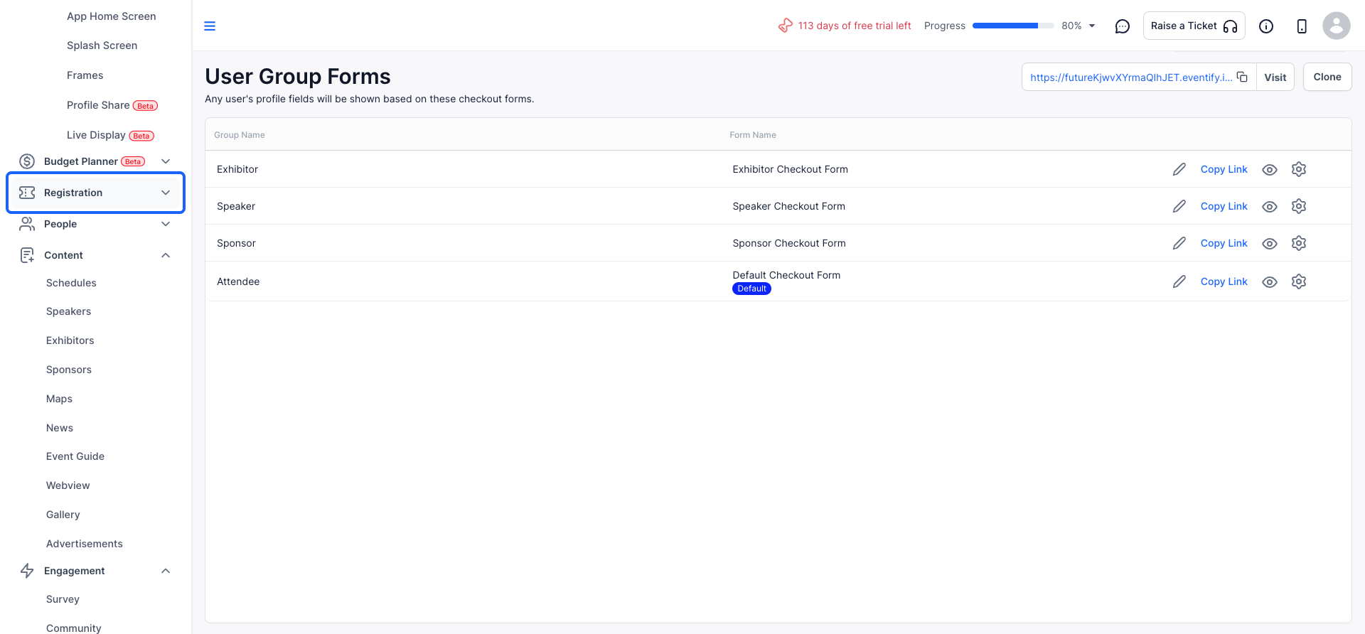Image resolution: width=1365 pixels, height=634 pixels.
Task: Click '113 days of free trial left'
Action: coord(855,26)
